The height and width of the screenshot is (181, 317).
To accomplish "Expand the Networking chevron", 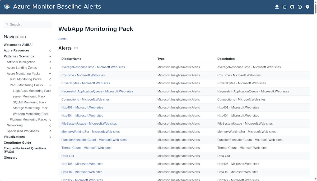I will coord(50,125).
